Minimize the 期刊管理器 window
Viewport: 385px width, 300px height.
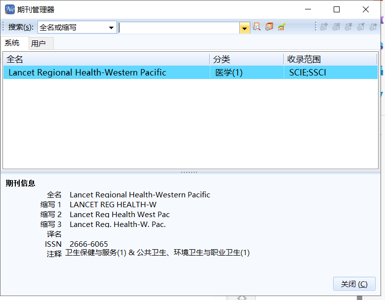(x=308, y=9)
